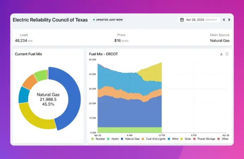The height and width of the screenshot is (159, 244).
Task: Toggle Coal And Lignite legend entry
Action: point(153,139)
